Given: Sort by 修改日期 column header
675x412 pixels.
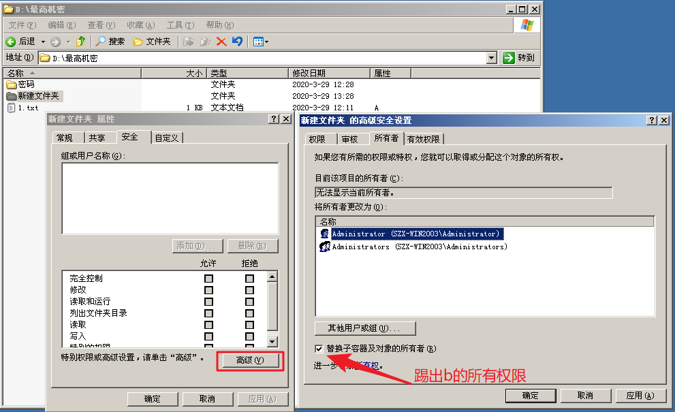Looking at the screenshot, I should (329, 73).
